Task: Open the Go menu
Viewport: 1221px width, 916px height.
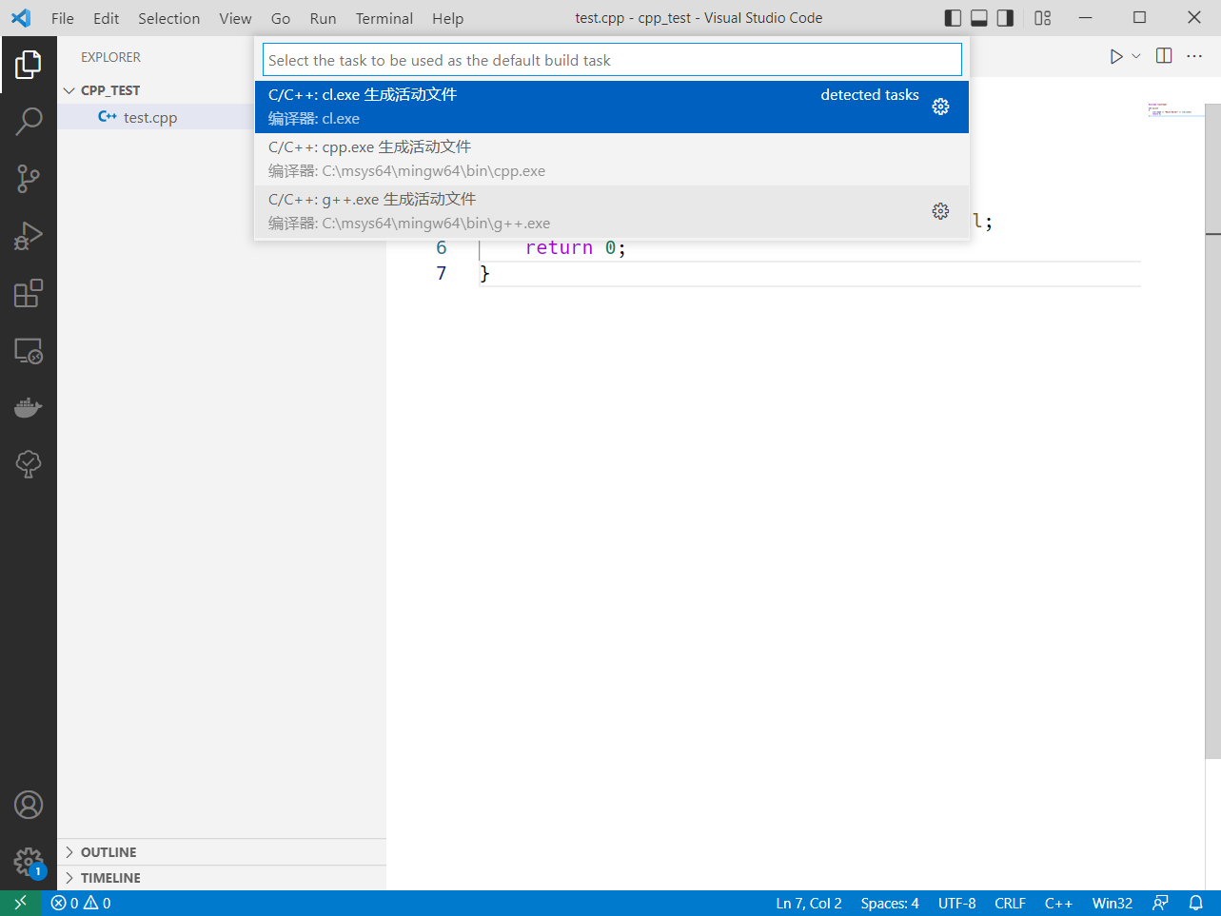Action: click(281, 18)
